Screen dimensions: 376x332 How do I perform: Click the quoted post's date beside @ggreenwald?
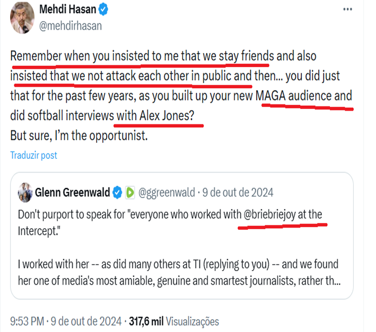coord(238,192)
